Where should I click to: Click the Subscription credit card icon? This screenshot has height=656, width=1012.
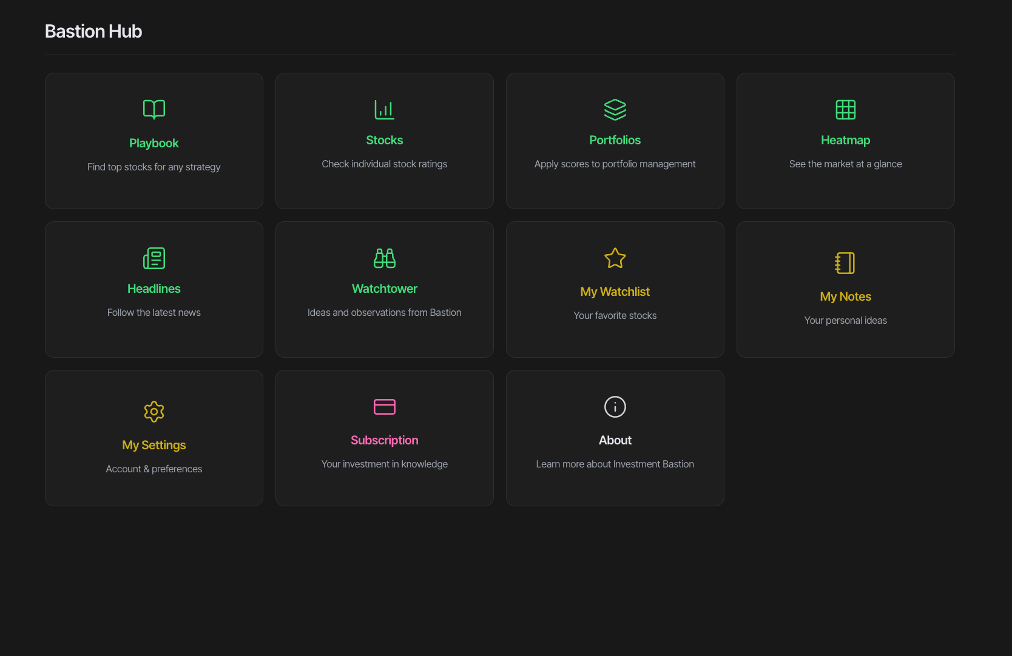point(384,407)
